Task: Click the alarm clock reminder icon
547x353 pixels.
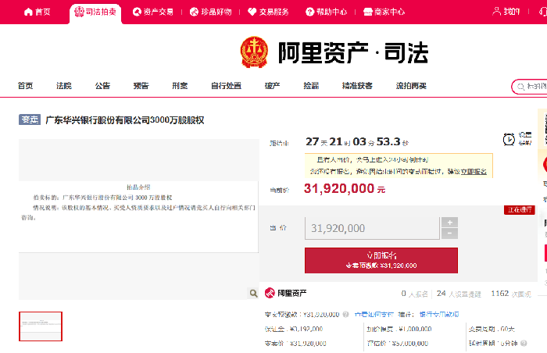Action: [x=509, y=140]
